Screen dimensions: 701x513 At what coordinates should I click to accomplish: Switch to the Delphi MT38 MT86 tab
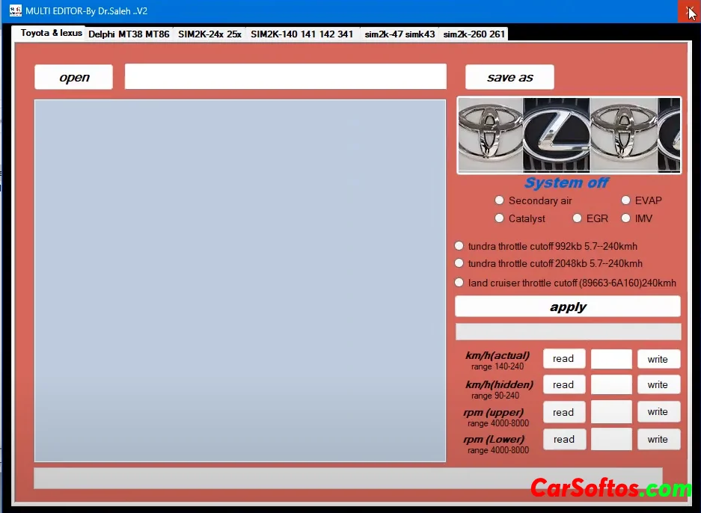click(x=129, y=34)
